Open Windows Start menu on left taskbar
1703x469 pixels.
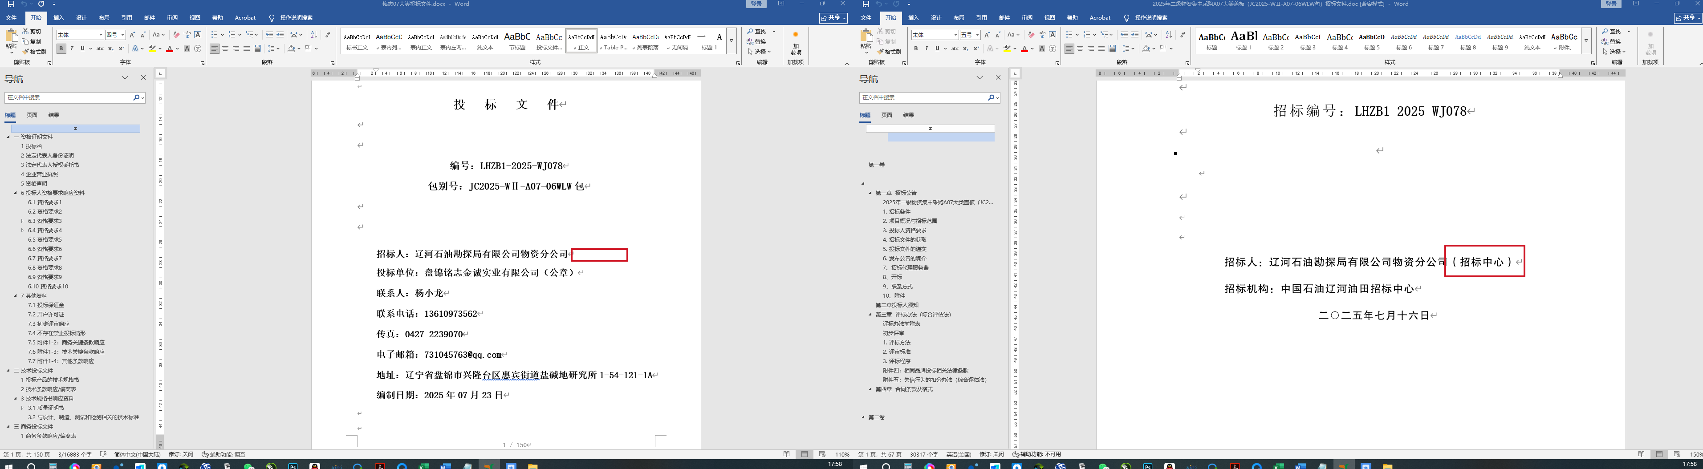[9, 466]
